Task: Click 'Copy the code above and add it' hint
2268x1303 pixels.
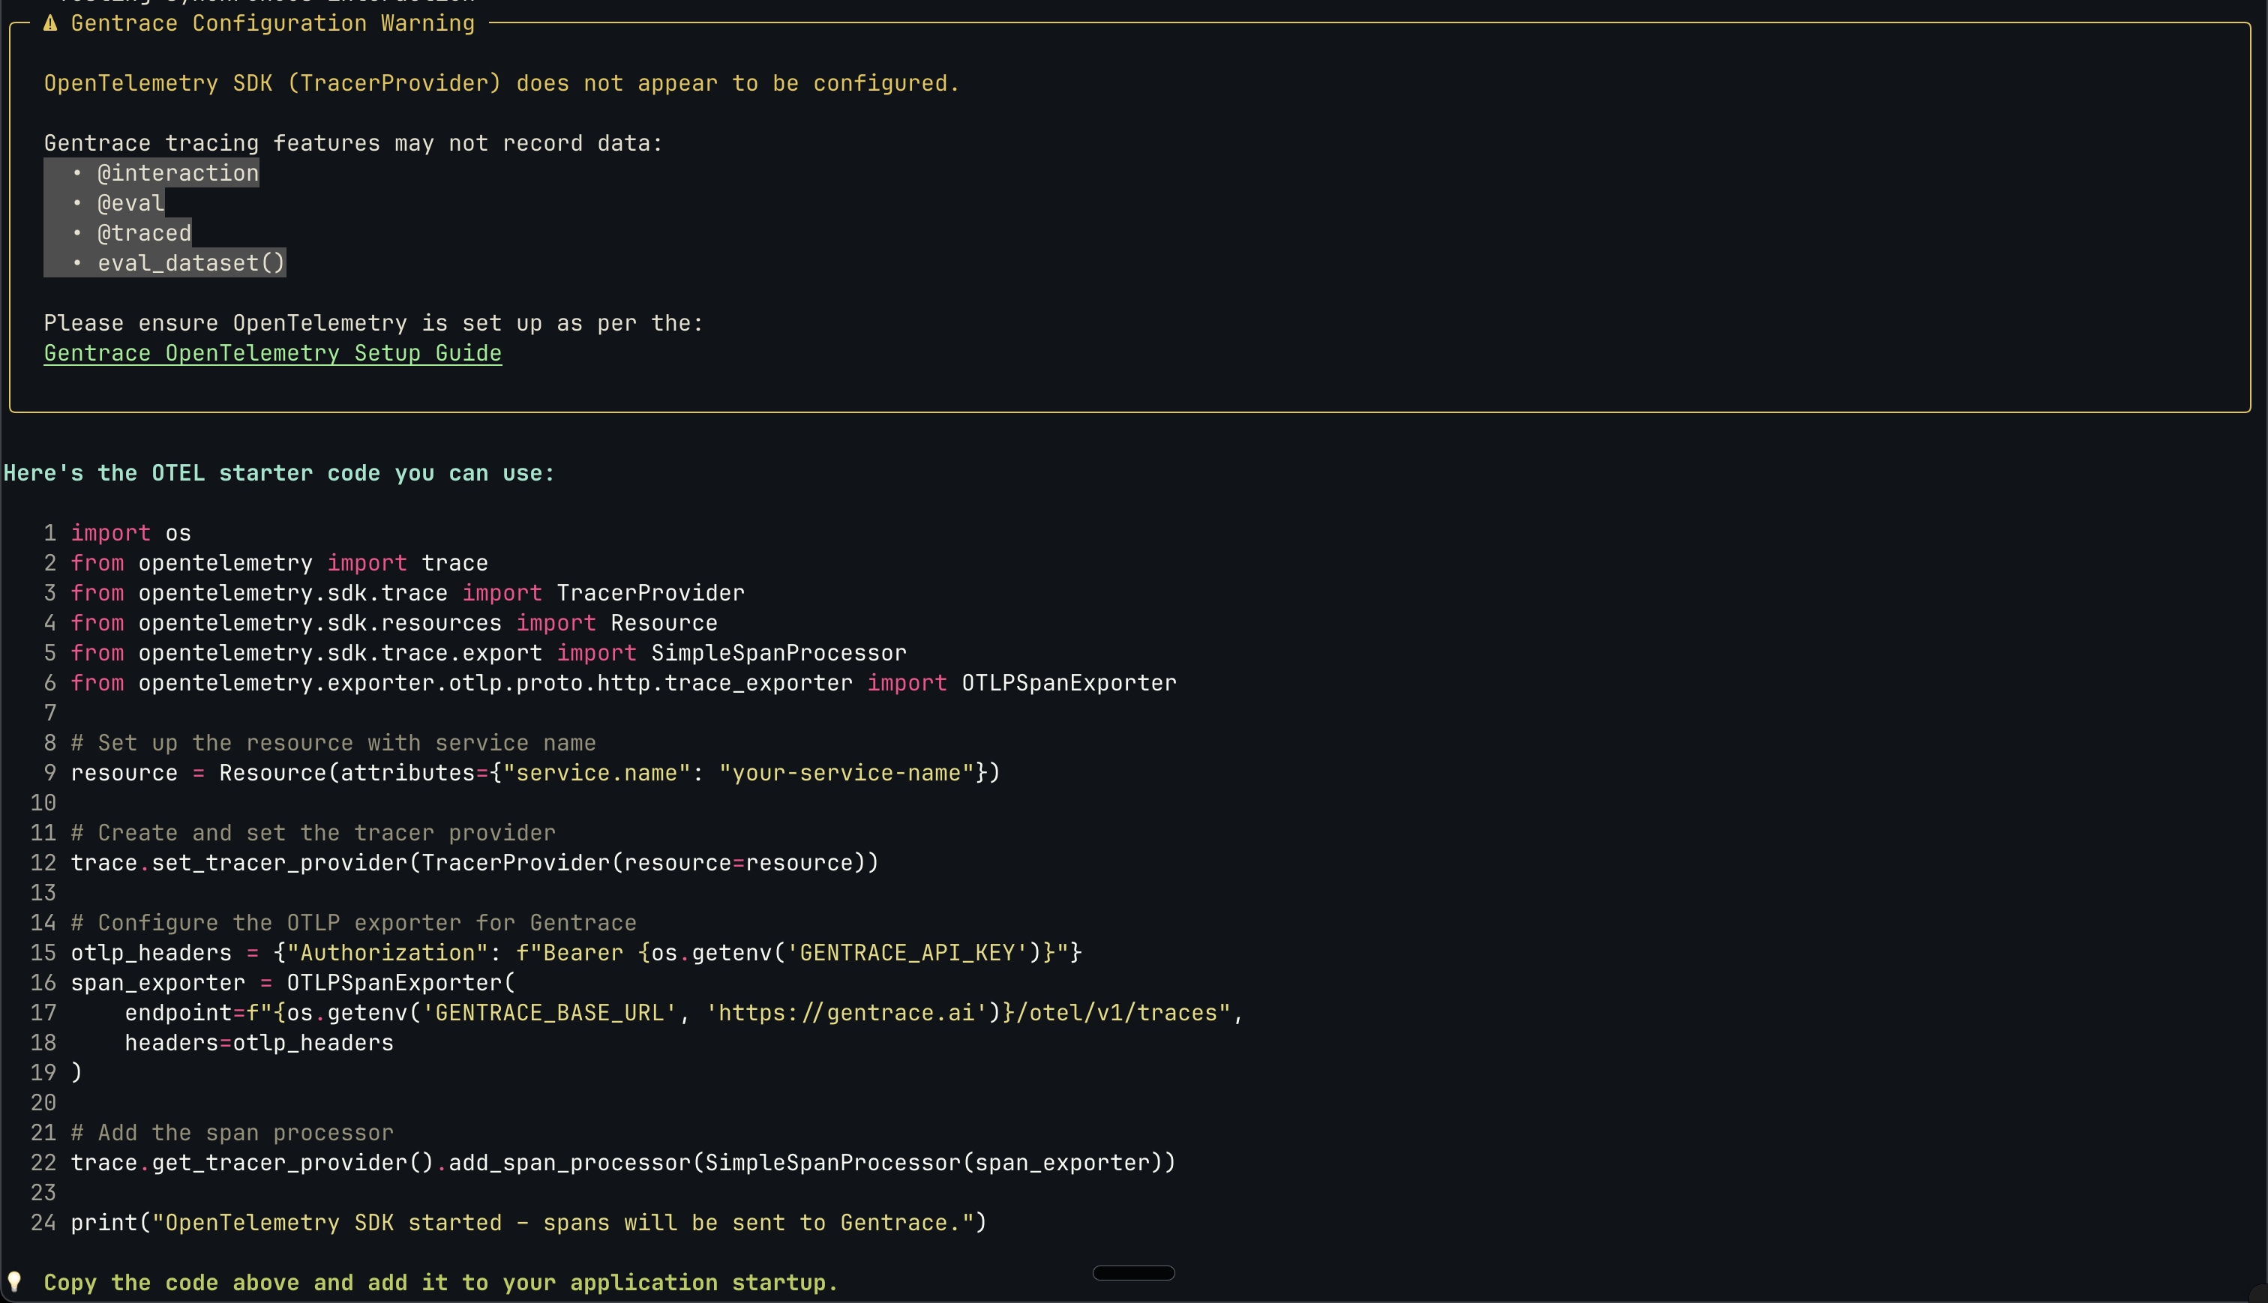Action: click(x=441, y=1283)
